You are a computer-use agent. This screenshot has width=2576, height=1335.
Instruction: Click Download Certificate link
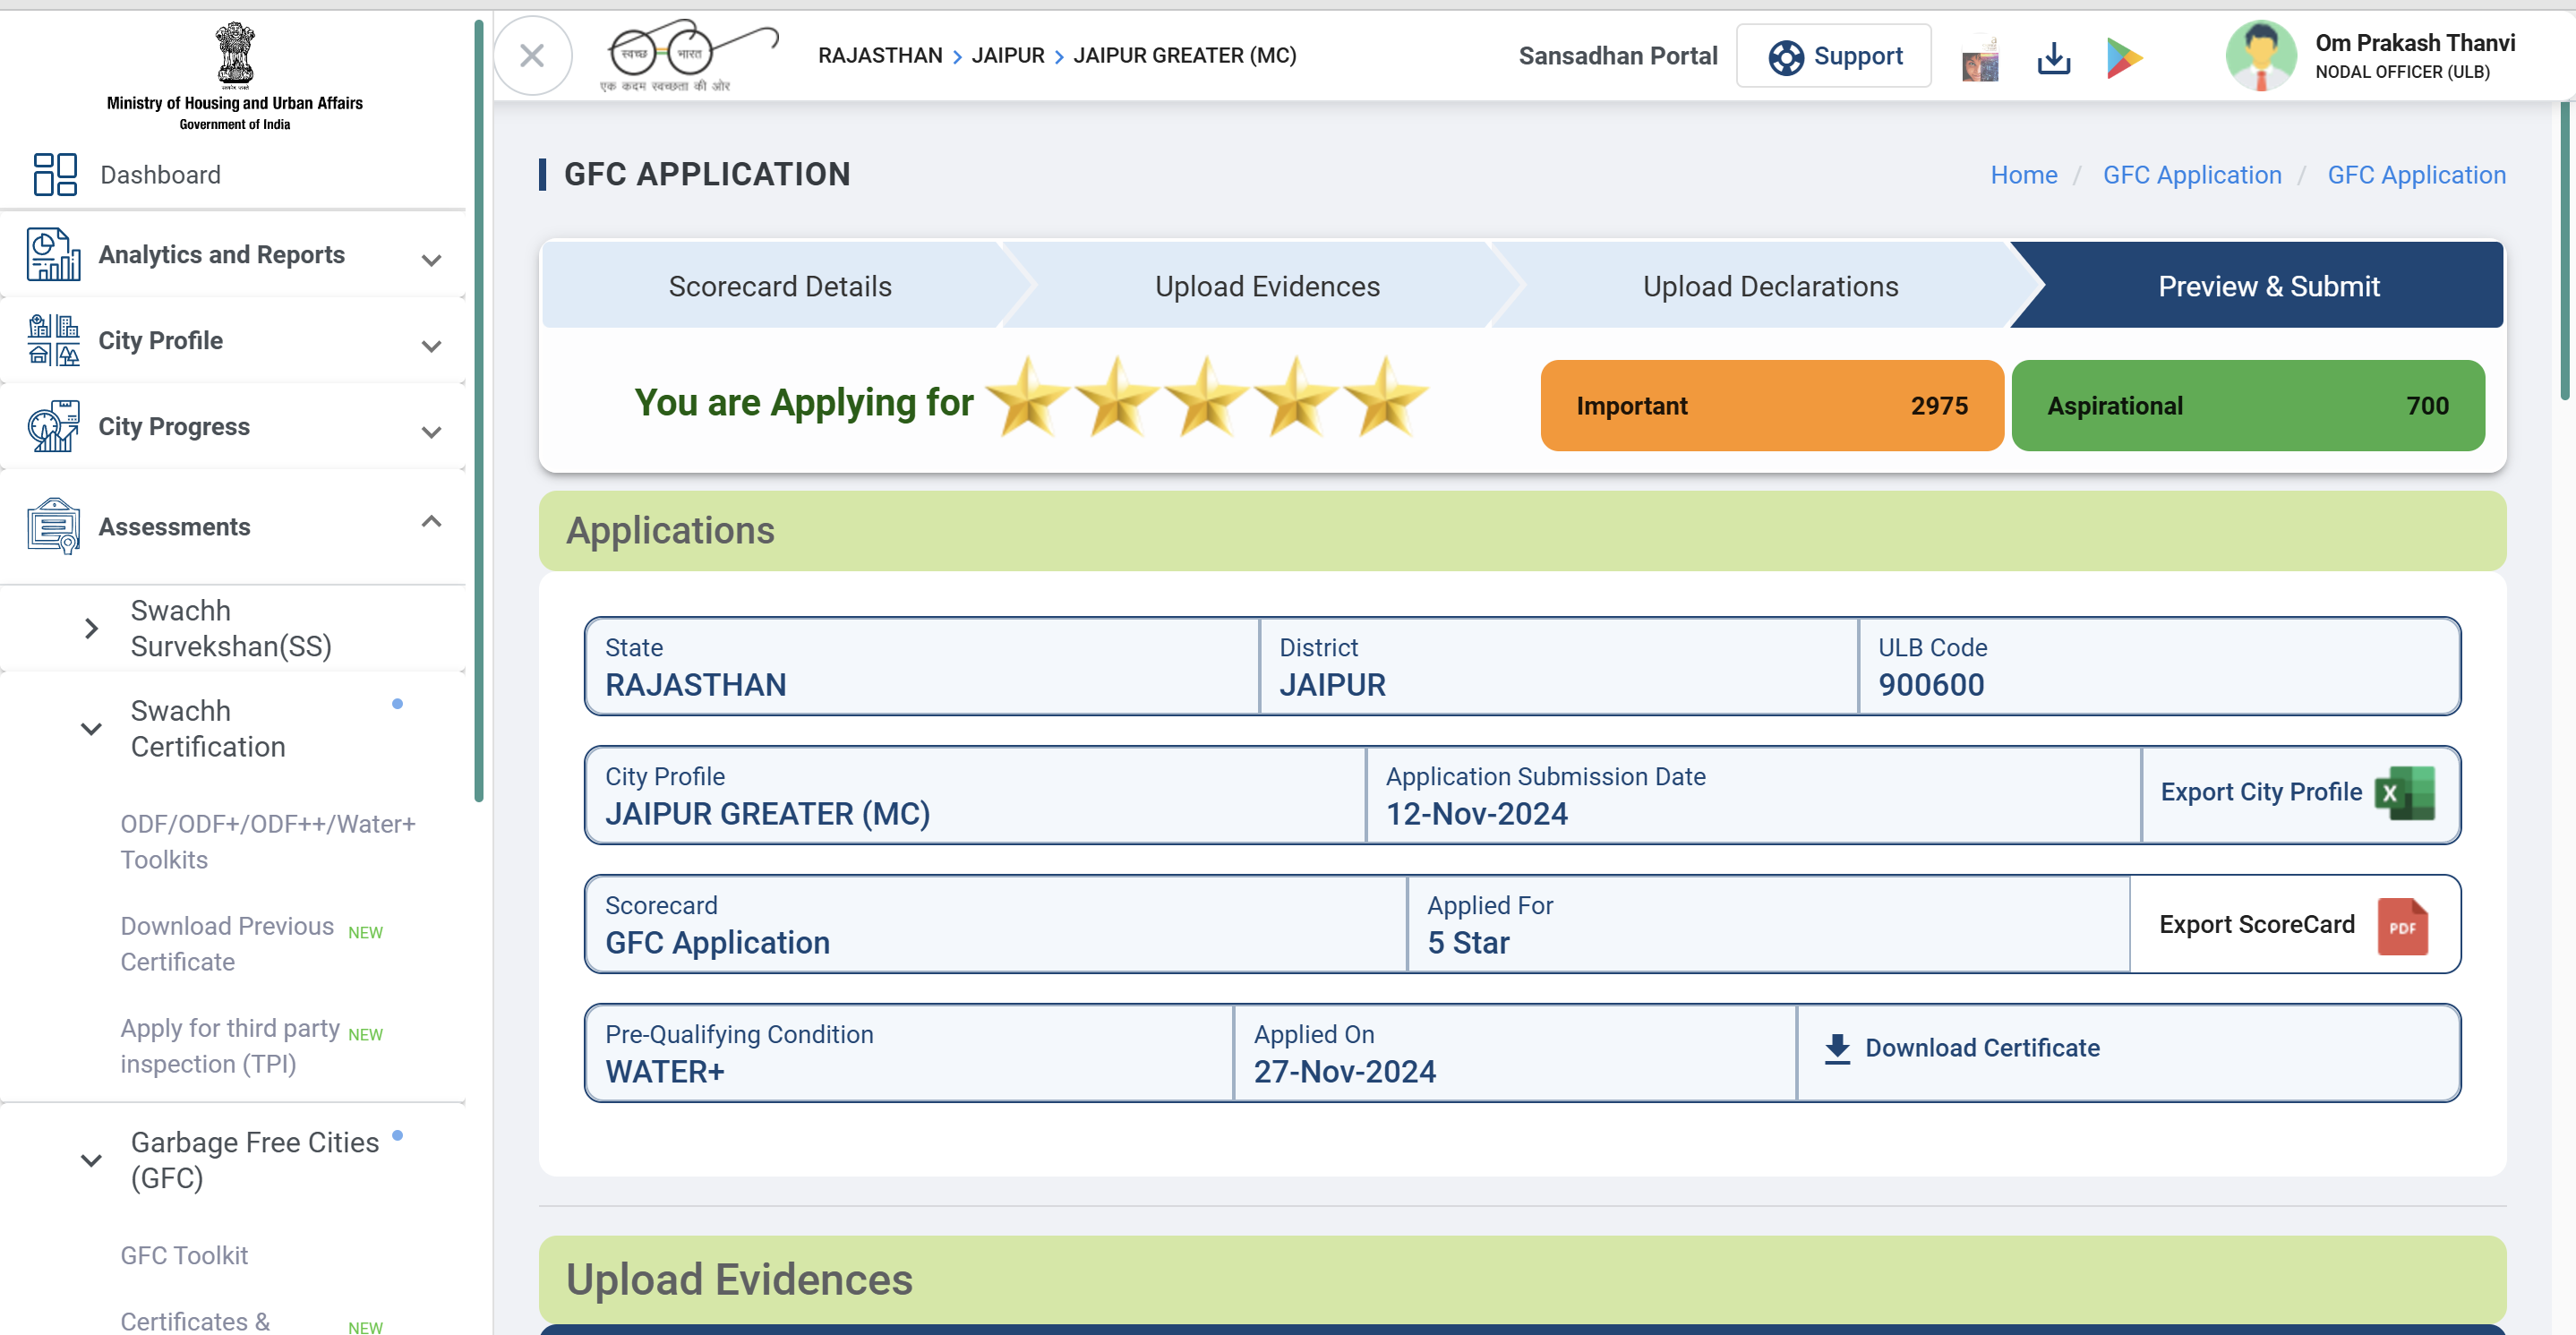click(x=1982, y=1048)
